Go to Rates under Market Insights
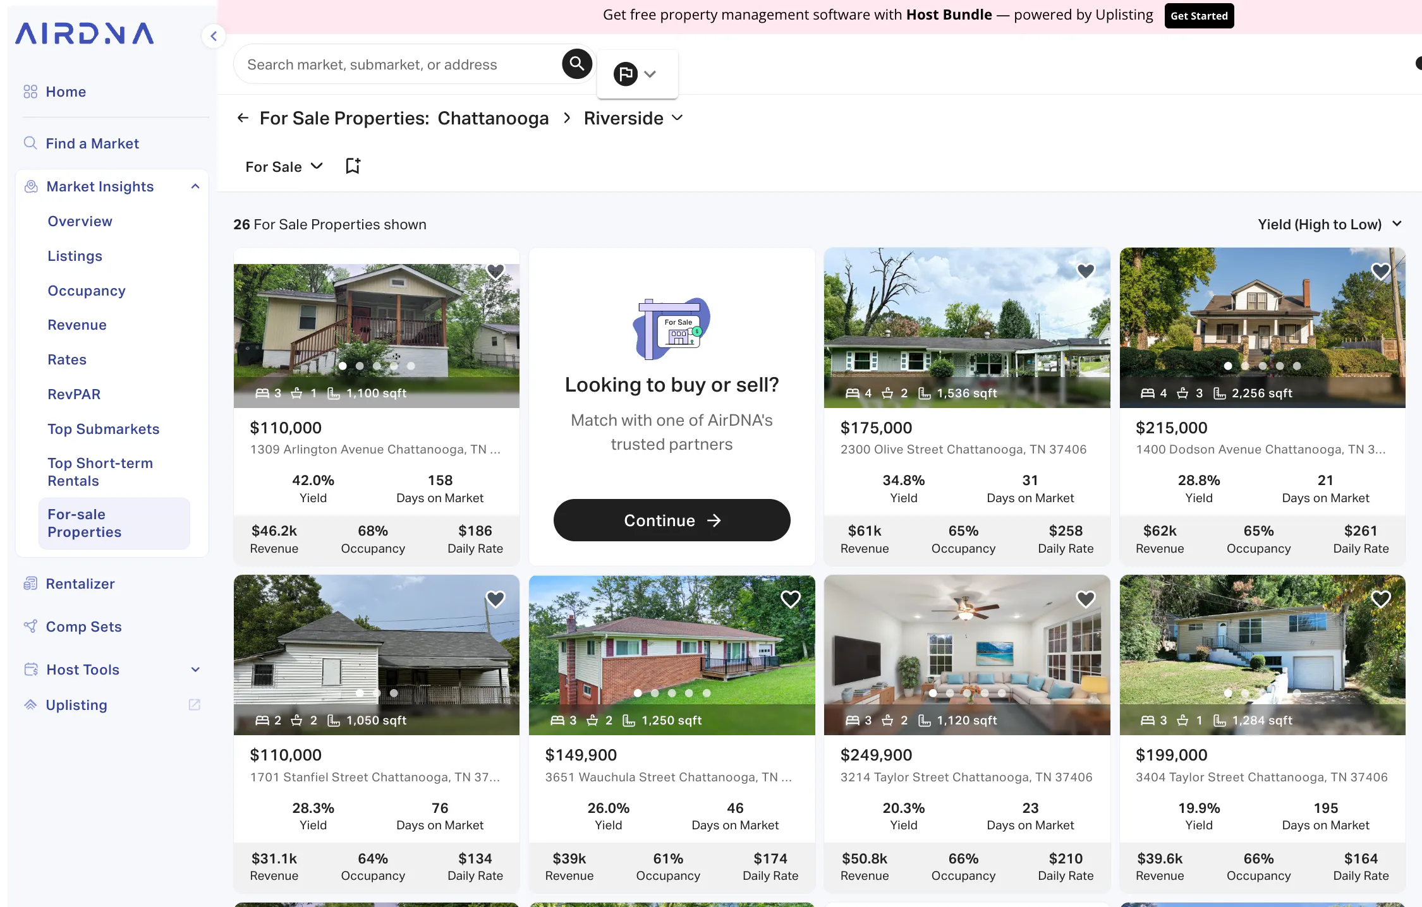This screenshot has width=1422, height=907. coord(67,359)
